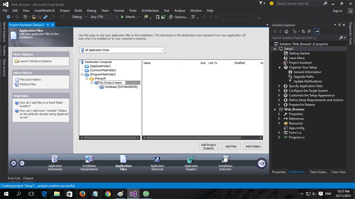
Task: Click the Add Files button
Action: pos(231,146)
